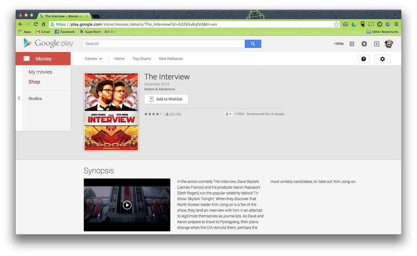Open Studios in the sidebar
This screenshot has width=417, height=256.
click(x=35, y=98)
